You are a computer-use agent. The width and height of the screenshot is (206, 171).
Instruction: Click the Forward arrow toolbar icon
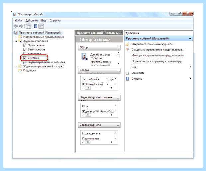21,26
